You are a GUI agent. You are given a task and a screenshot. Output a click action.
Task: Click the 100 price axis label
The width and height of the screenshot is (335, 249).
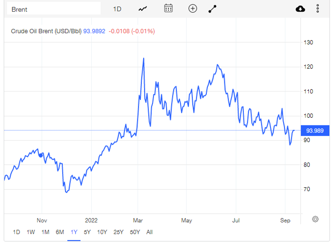point(308,116)
